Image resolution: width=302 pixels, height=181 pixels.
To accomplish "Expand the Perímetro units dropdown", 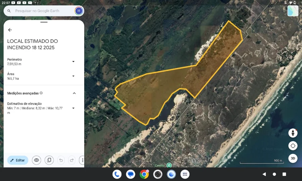I will click(x=73, y=62).
